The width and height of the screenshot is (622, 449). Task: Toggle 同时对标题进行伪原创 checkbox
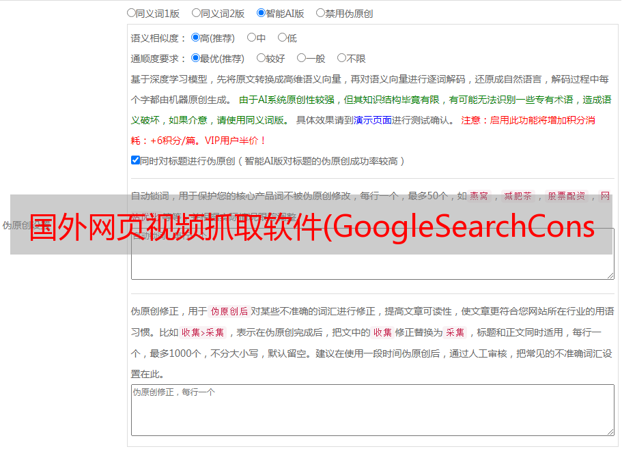click(x=135, y=160)
